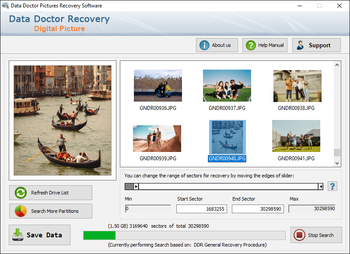Click the GNDR00937.JPG file name label
This screenshot has height=254, width=350.
(227, 108)
